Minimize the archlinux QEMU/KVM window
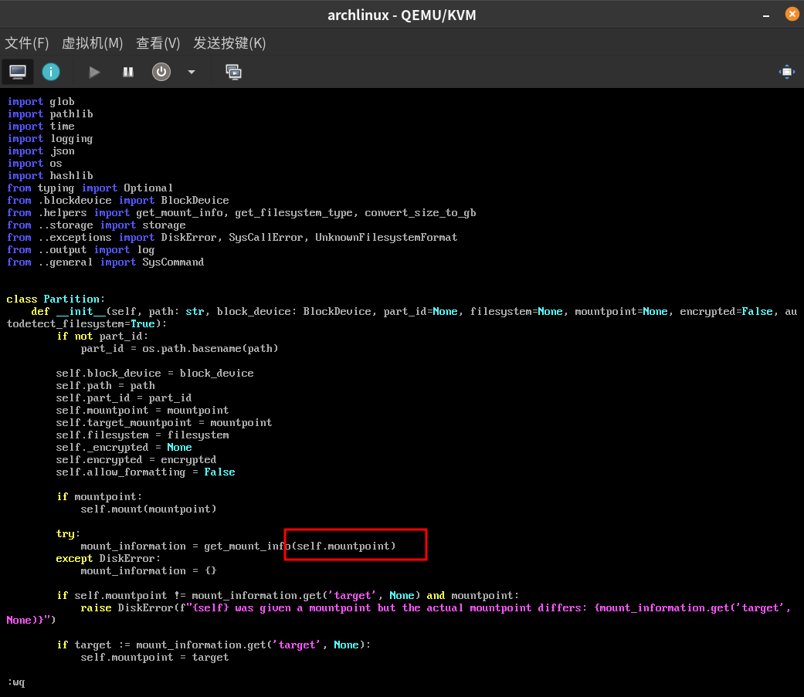804x697 pixels. 766,15
